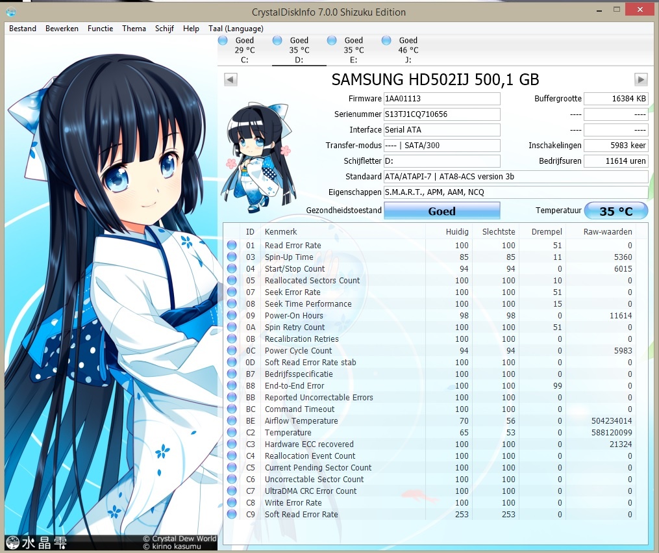Screen dimensions: 659x553
Task: Open the Schijf menu
Action: [x=164, y=29]
